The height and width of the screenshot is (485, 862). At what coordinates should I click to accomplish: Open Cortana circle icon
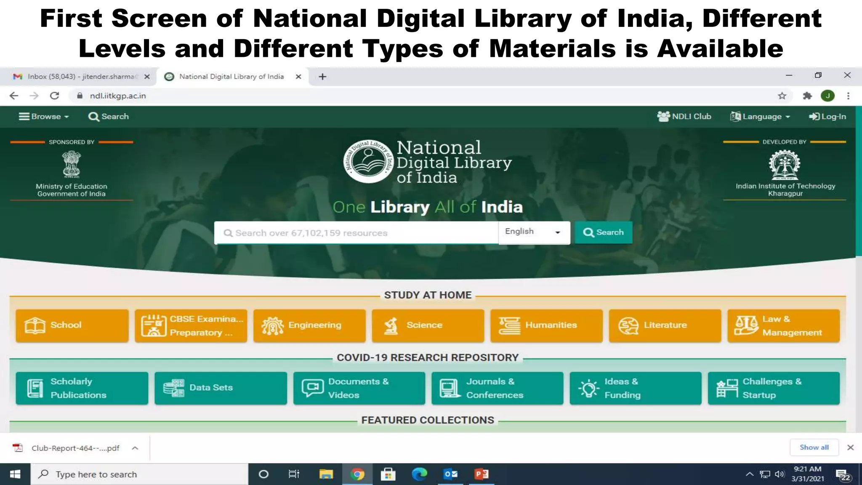(x=263, y=474)
